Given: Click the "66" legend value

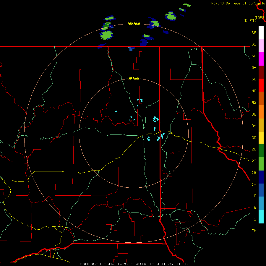Looking at the screenshot, I should click(254, 33).
